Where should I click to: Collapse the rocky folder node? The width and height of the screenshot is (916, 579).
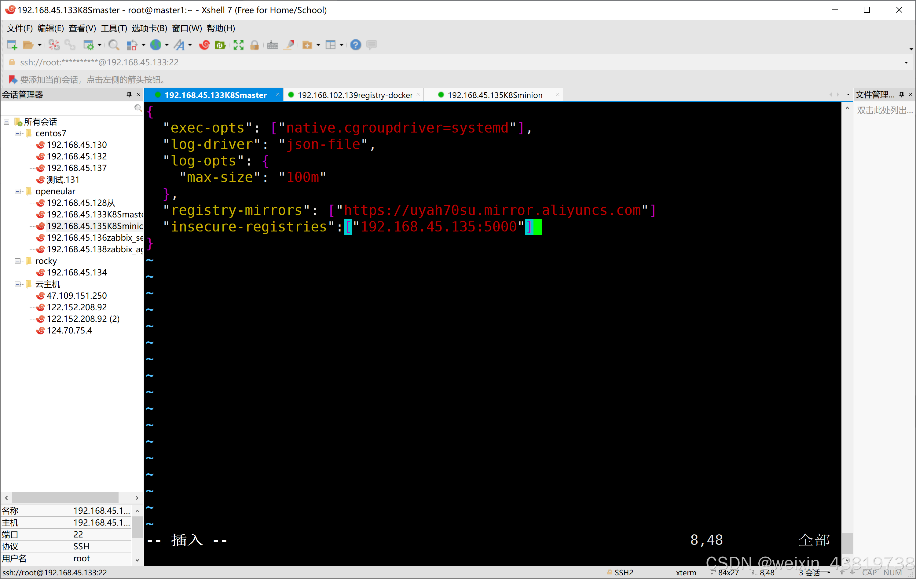[x=17, y=261]
